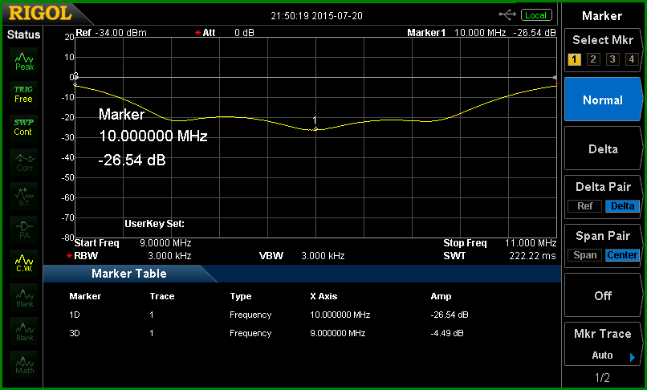647x390 pixels.
Task: Click the TRIG Free status icon
Action: pyautogui.click(x=24, y=94)
